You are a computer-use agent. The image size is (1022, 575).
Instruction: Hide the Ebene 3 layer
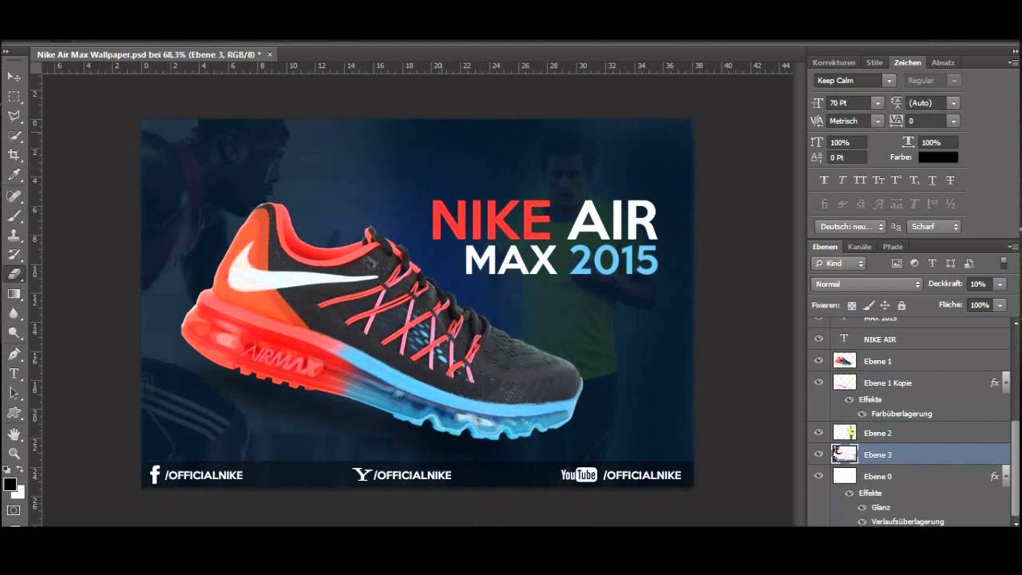point(818,454)
